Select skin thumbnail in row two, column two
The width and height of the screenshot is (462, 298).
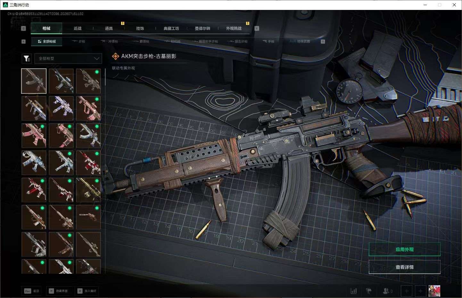click(61, 108)
